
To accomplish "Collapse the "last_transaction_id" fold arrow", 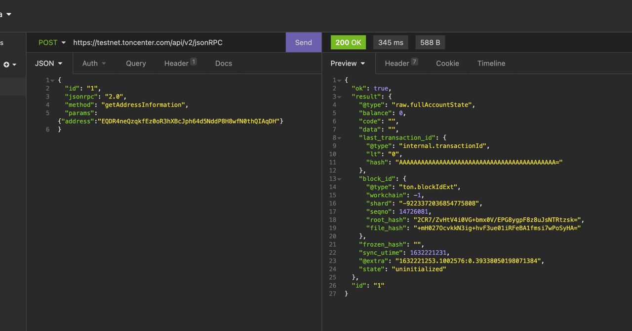I will pyautogui.click(x=339, y=138).
